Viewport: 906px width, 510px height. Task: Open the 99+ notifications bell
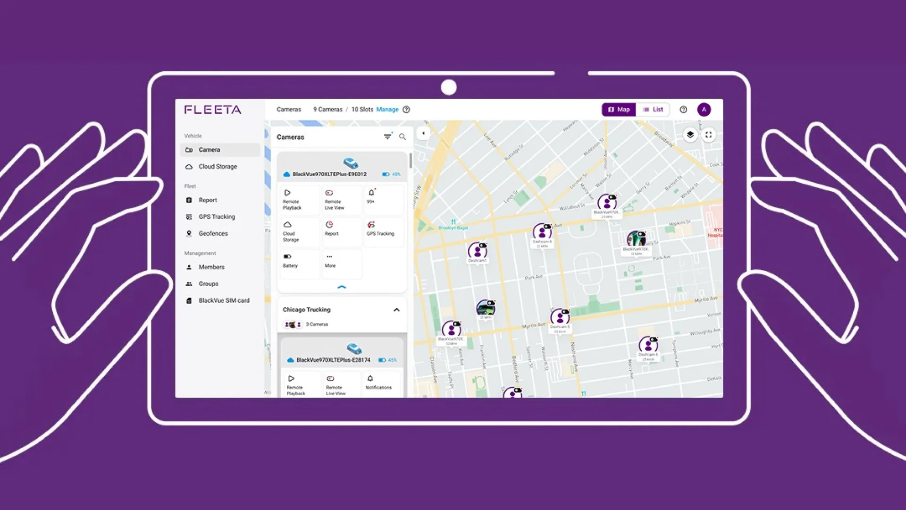click(384, 200)
